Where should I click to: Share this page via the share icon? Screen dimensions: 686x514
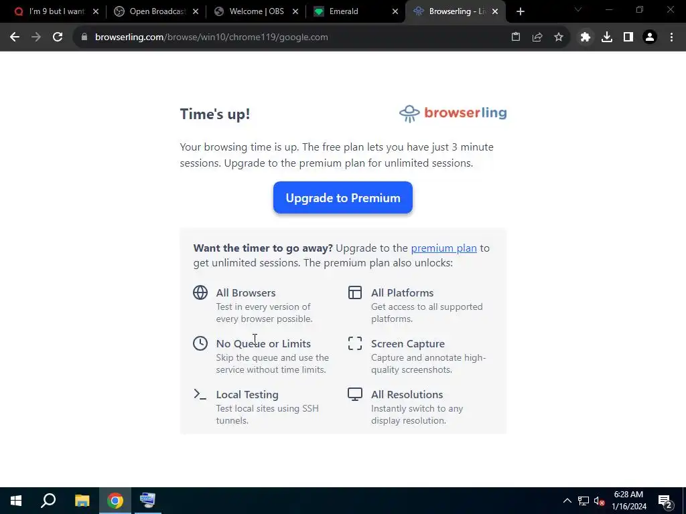point(537,37)
